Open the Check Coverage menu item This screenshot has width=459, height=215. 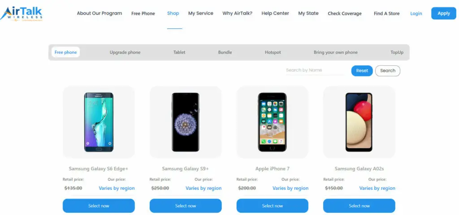click(x=345, y=13)
